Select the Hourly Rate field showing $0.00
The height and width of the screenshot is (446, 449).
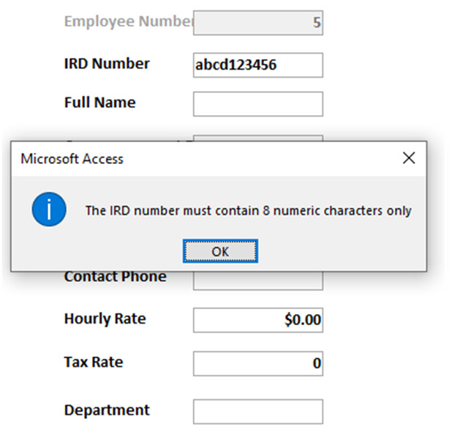258,320
